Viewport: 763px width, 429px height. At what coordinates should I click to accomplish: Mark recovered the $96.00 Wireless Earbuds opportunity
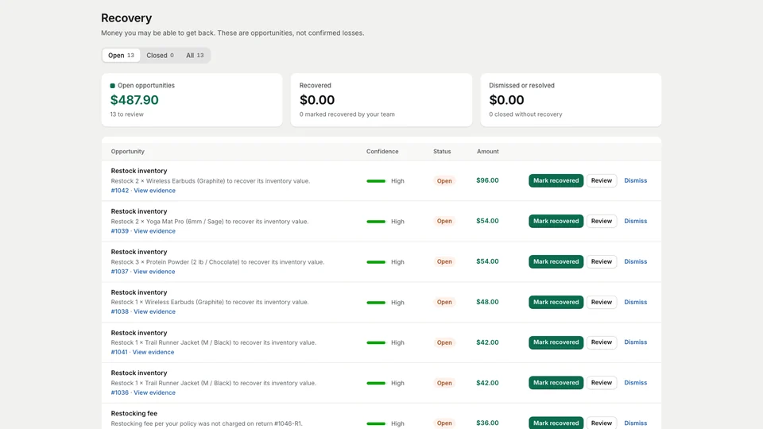pyautogui.click(x=556, y=180)
